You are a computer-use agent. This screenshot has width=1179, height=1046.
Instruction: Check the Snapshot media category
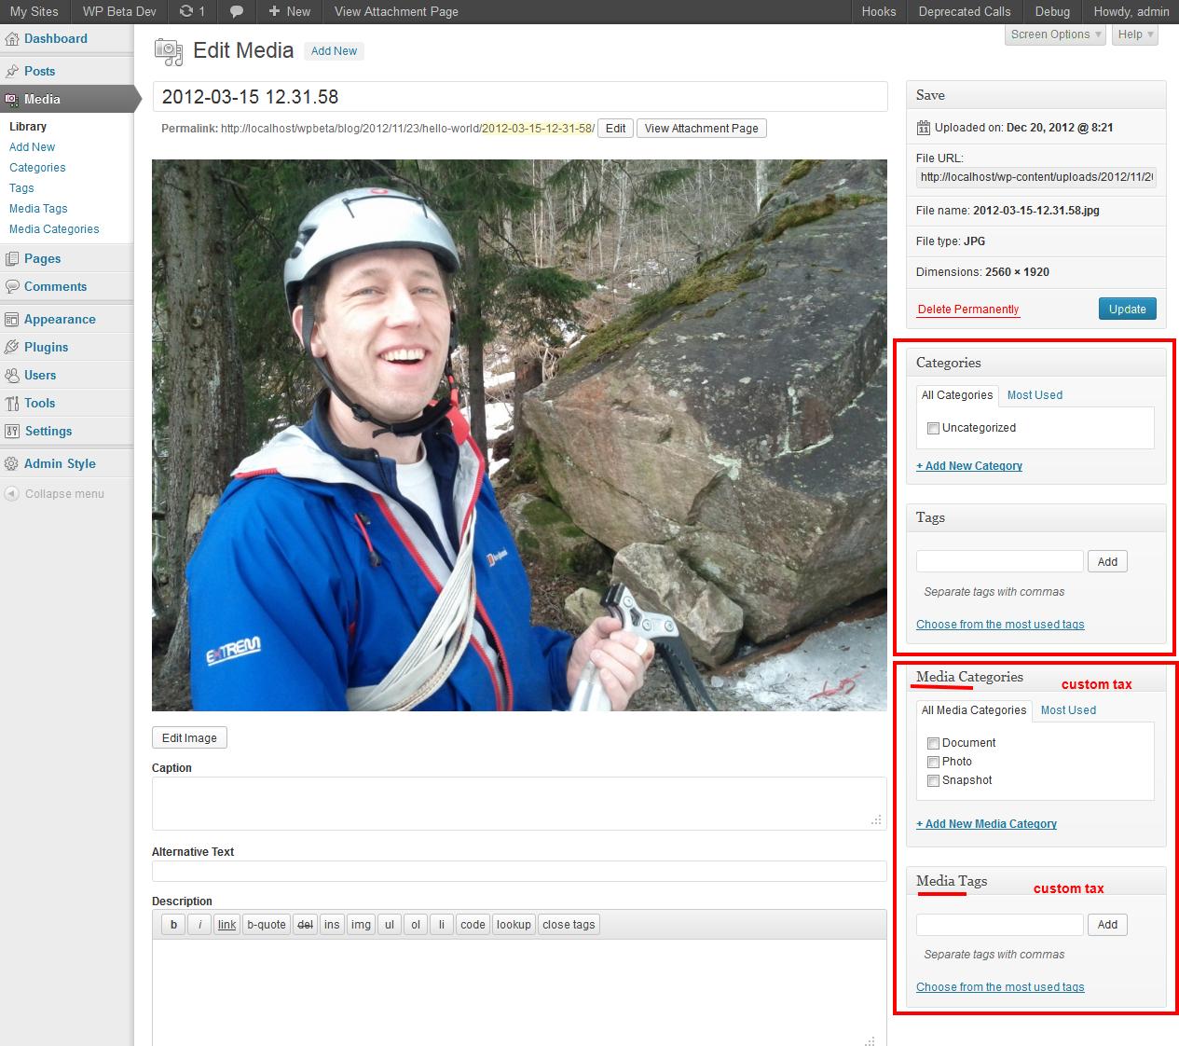pos(933,780)
